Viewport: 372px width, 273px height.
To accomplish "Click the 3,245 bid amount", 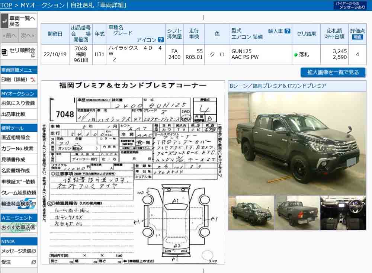I will (x=340, y=51).
